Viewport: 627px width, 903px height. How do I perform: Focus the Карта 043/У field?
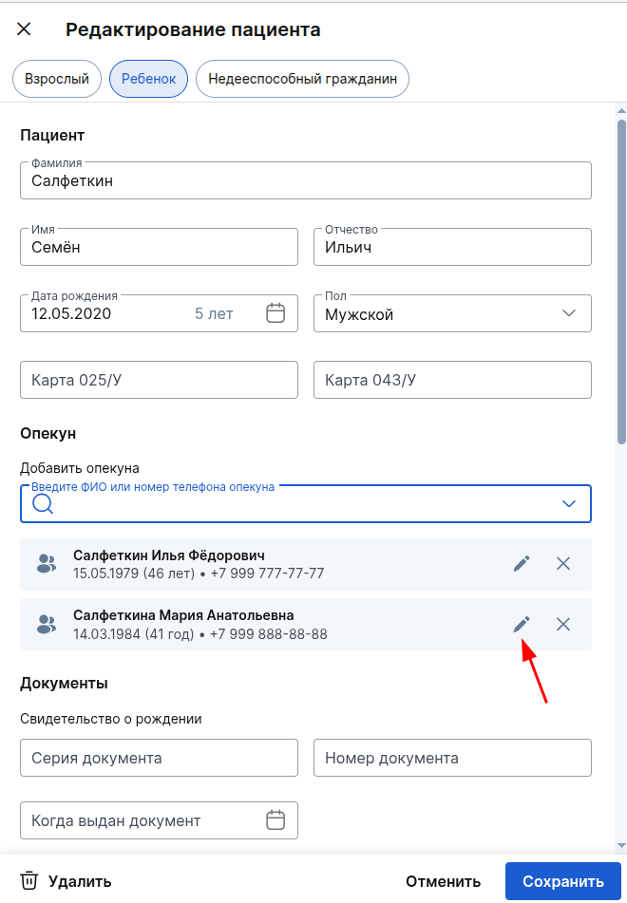pyautogui.click(x=452, y=380)
